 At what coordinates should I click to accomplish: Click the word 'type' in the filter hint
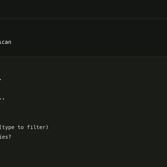click(8, 127)
